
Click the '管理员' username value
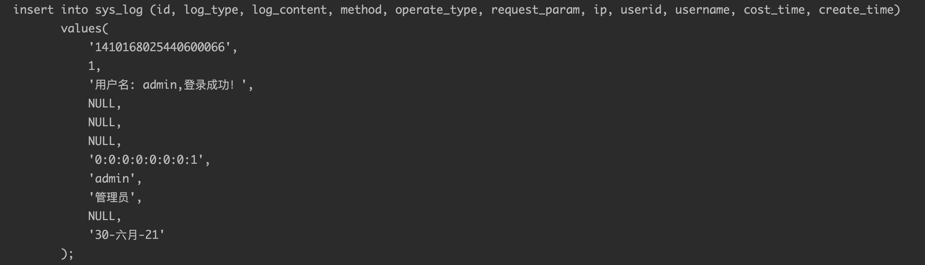click(x=112, y=197)
